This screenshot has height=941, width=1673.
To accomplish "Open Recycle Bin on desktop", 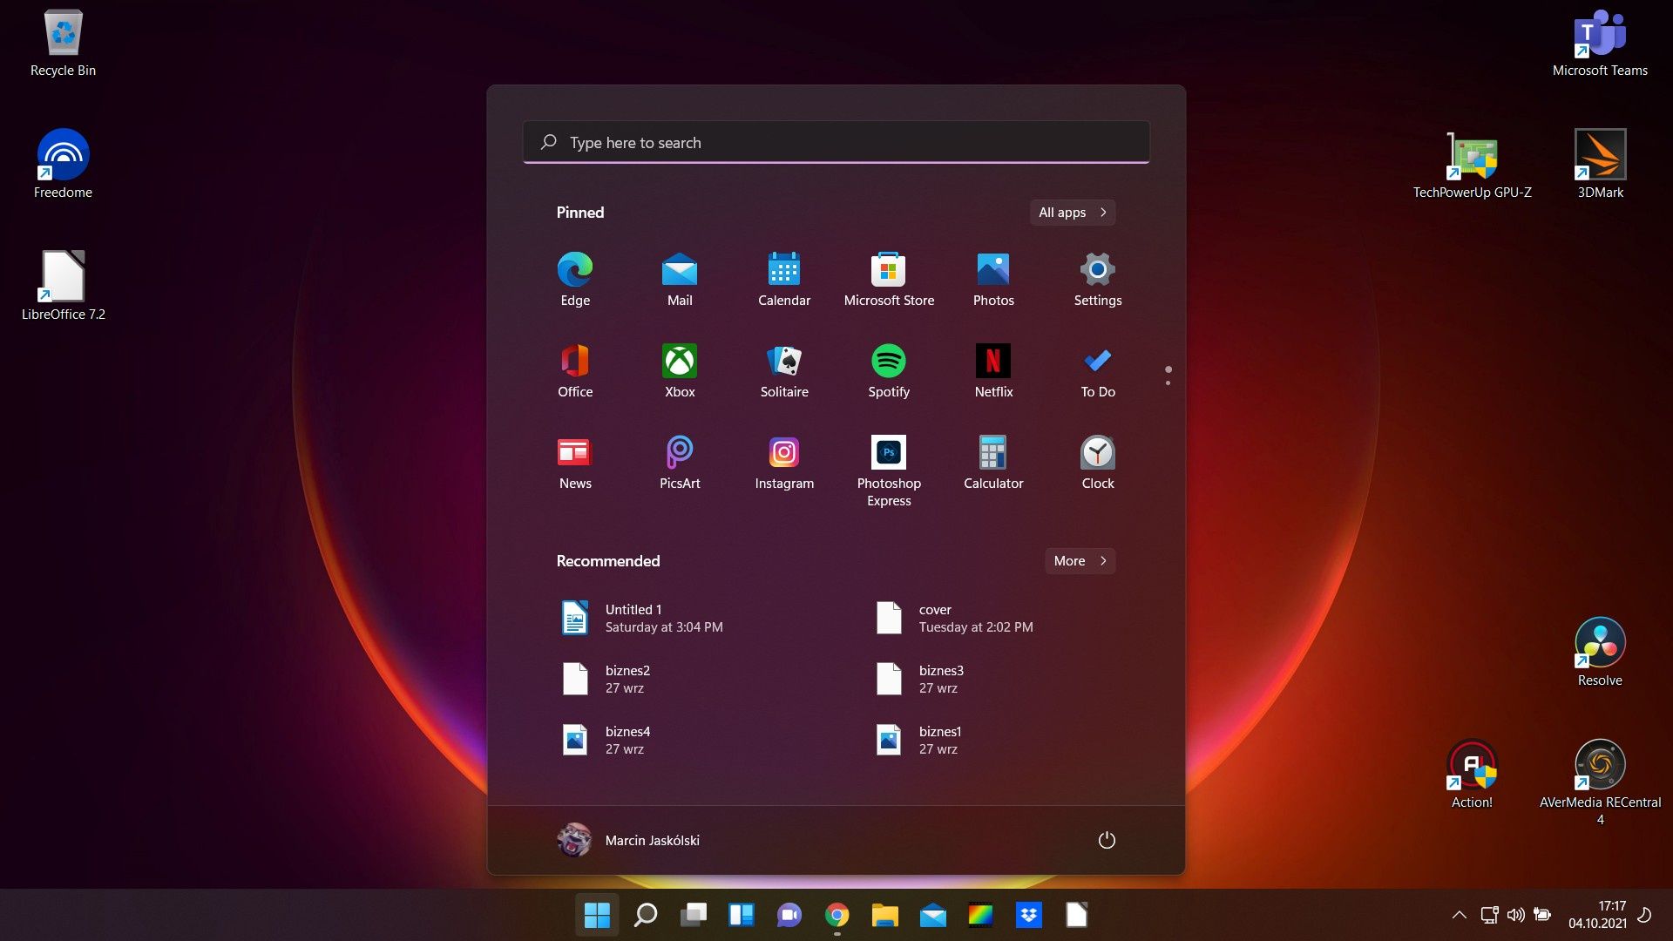I will (63, 44).
